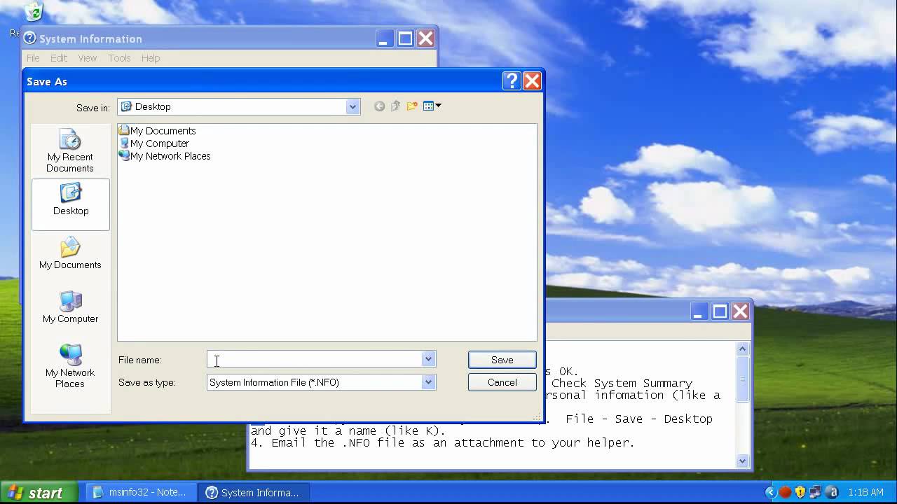Select My Computer in the file list
Viewport: 897px width, 504px height.
point(154,143)
